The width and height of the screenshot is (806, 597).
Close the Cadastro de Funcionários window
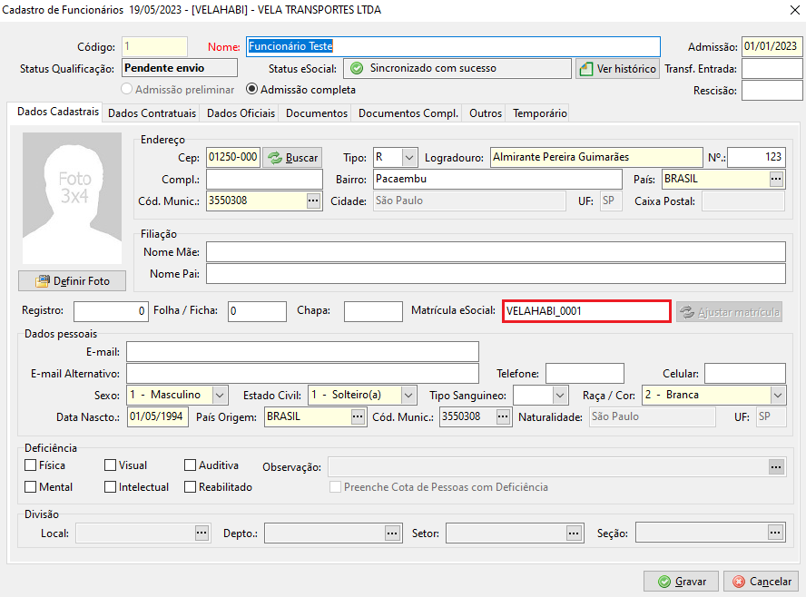(x=794, y=10)
